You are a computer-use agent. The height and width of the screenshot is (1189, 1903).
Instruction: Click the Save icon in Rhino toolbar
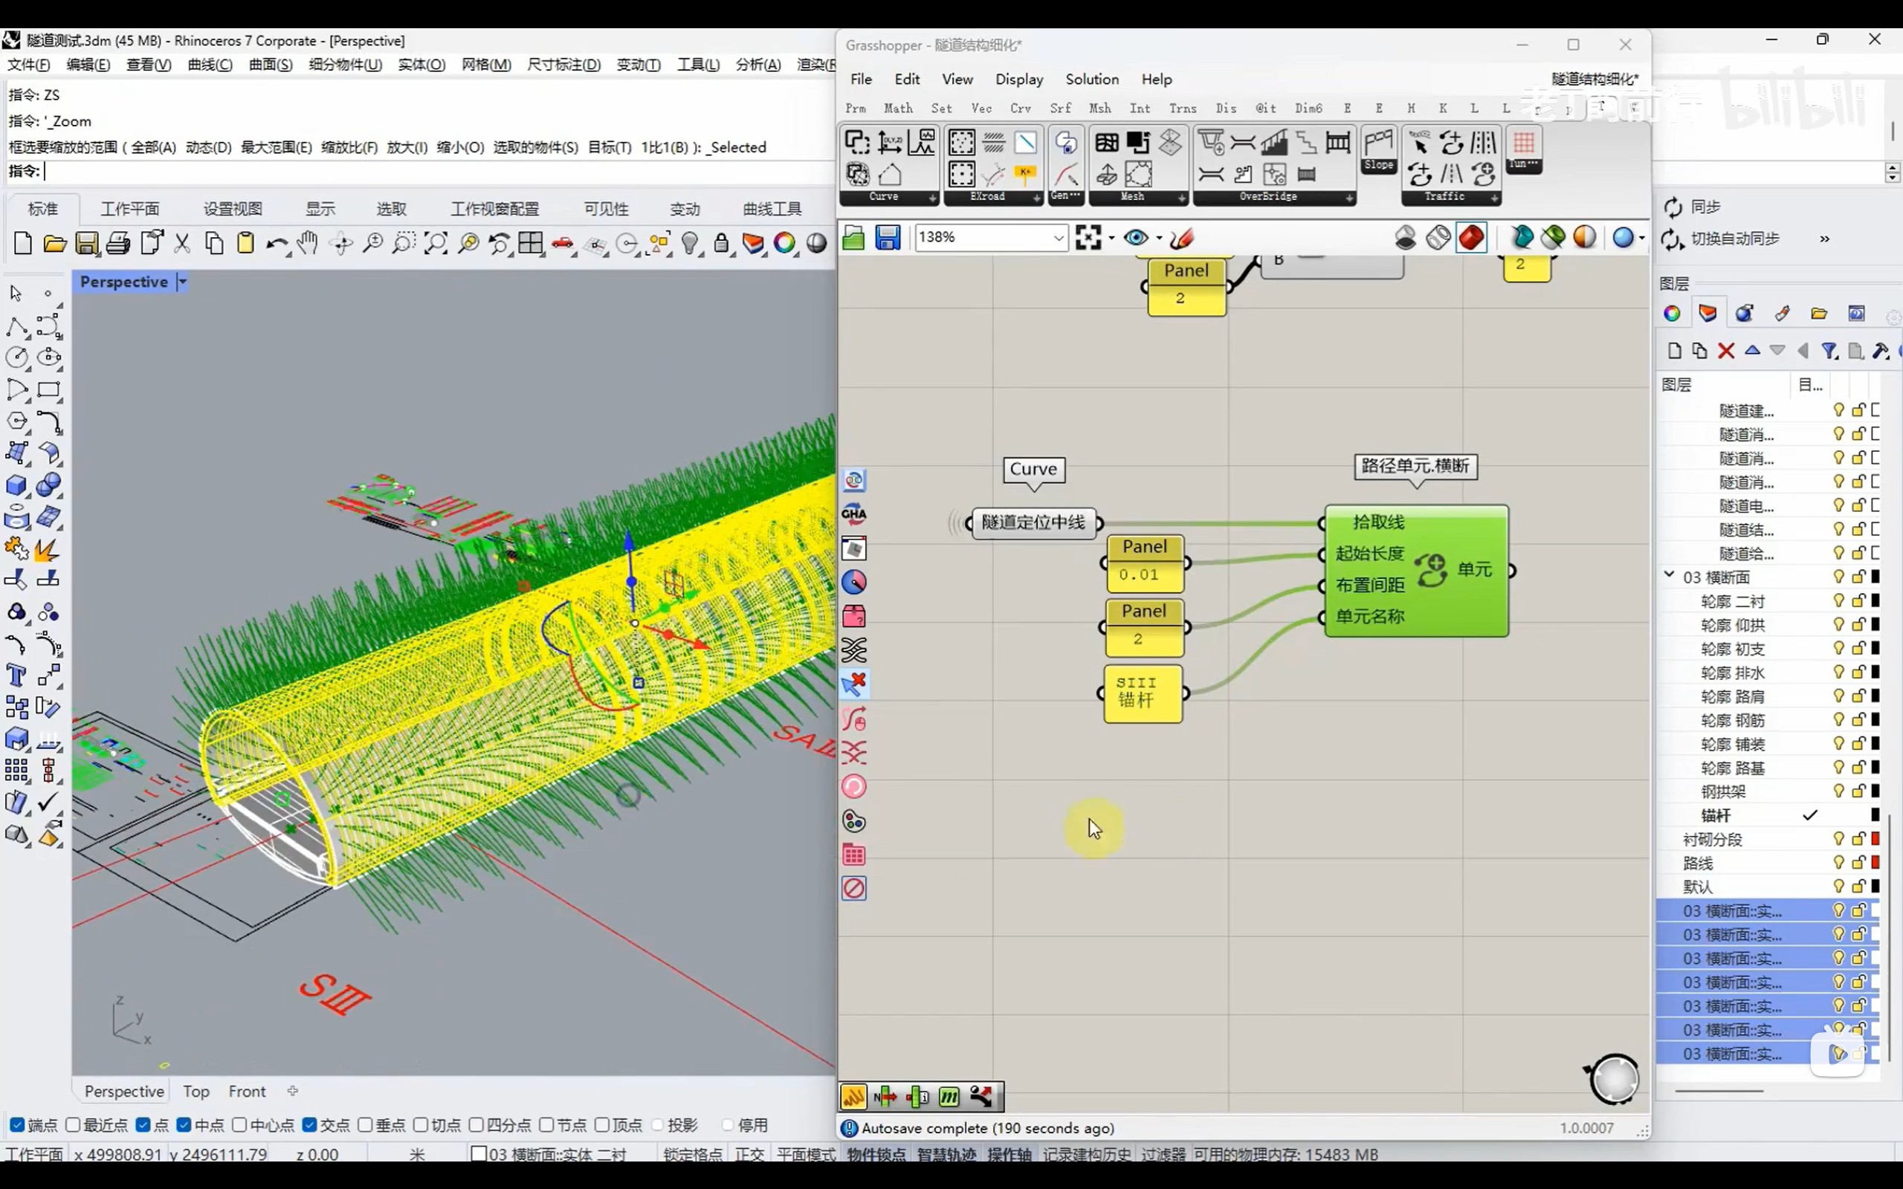coord(86,244)
